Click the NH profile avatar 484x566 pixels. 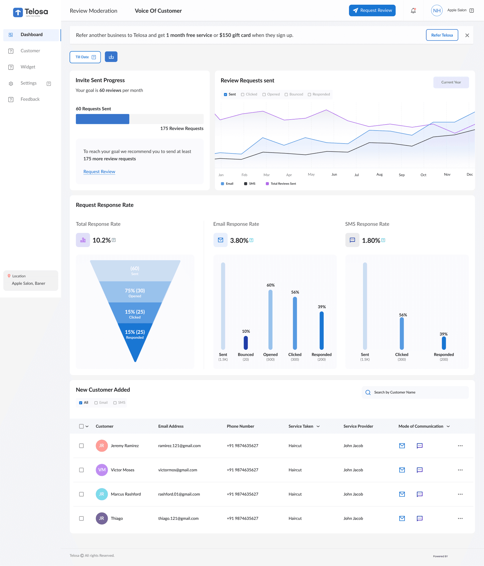point(437,10)
